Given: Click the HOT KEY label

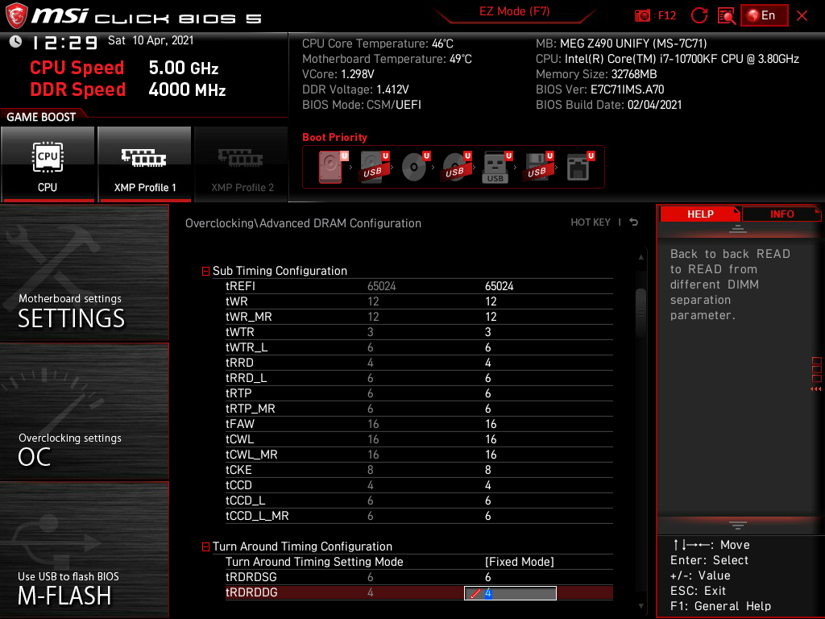Looking at the screenshot, I should [591, 222].
